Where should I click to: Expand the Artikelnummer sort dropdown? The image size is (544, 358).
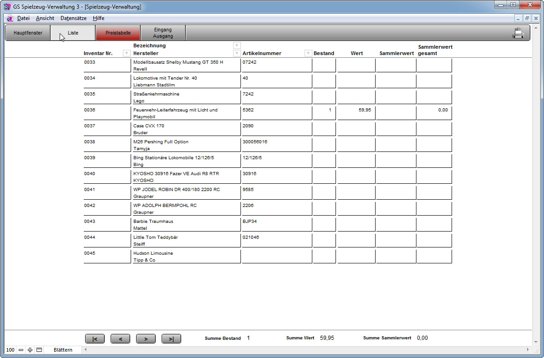tap(308, 53)
